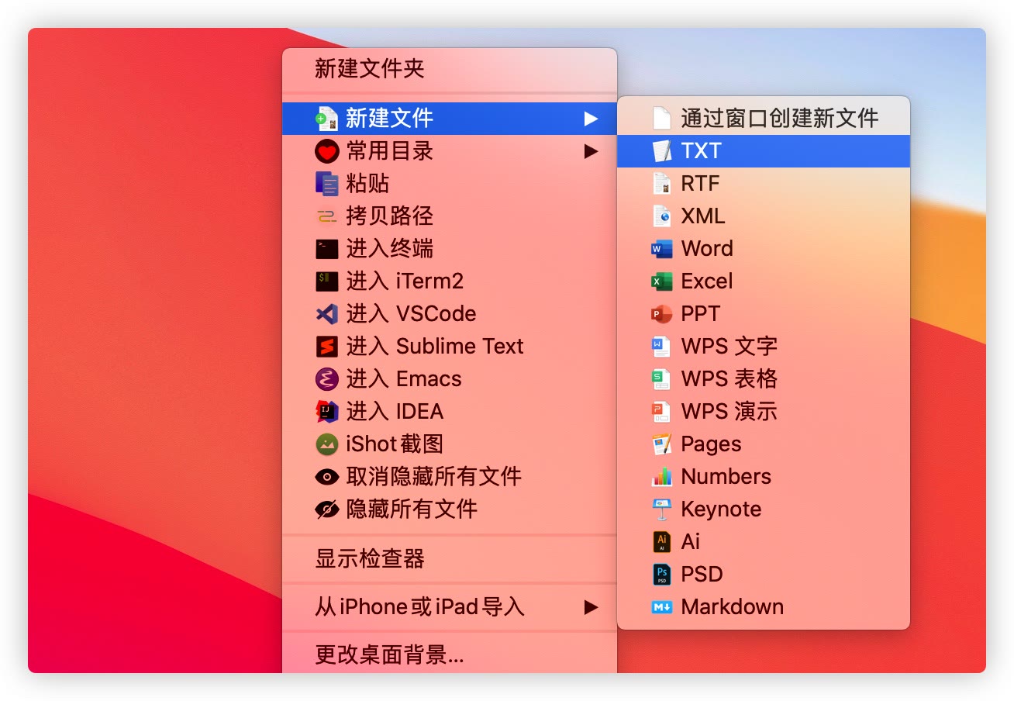The width and height of the screenshot is (1014, 701).
Task: Click the WPS 演示 label
Action: pyautogui.click(x=729, y=412)
